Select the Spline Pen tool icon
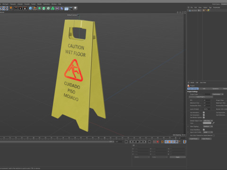This screenshot has height=170, width=227. coord(35,8)
